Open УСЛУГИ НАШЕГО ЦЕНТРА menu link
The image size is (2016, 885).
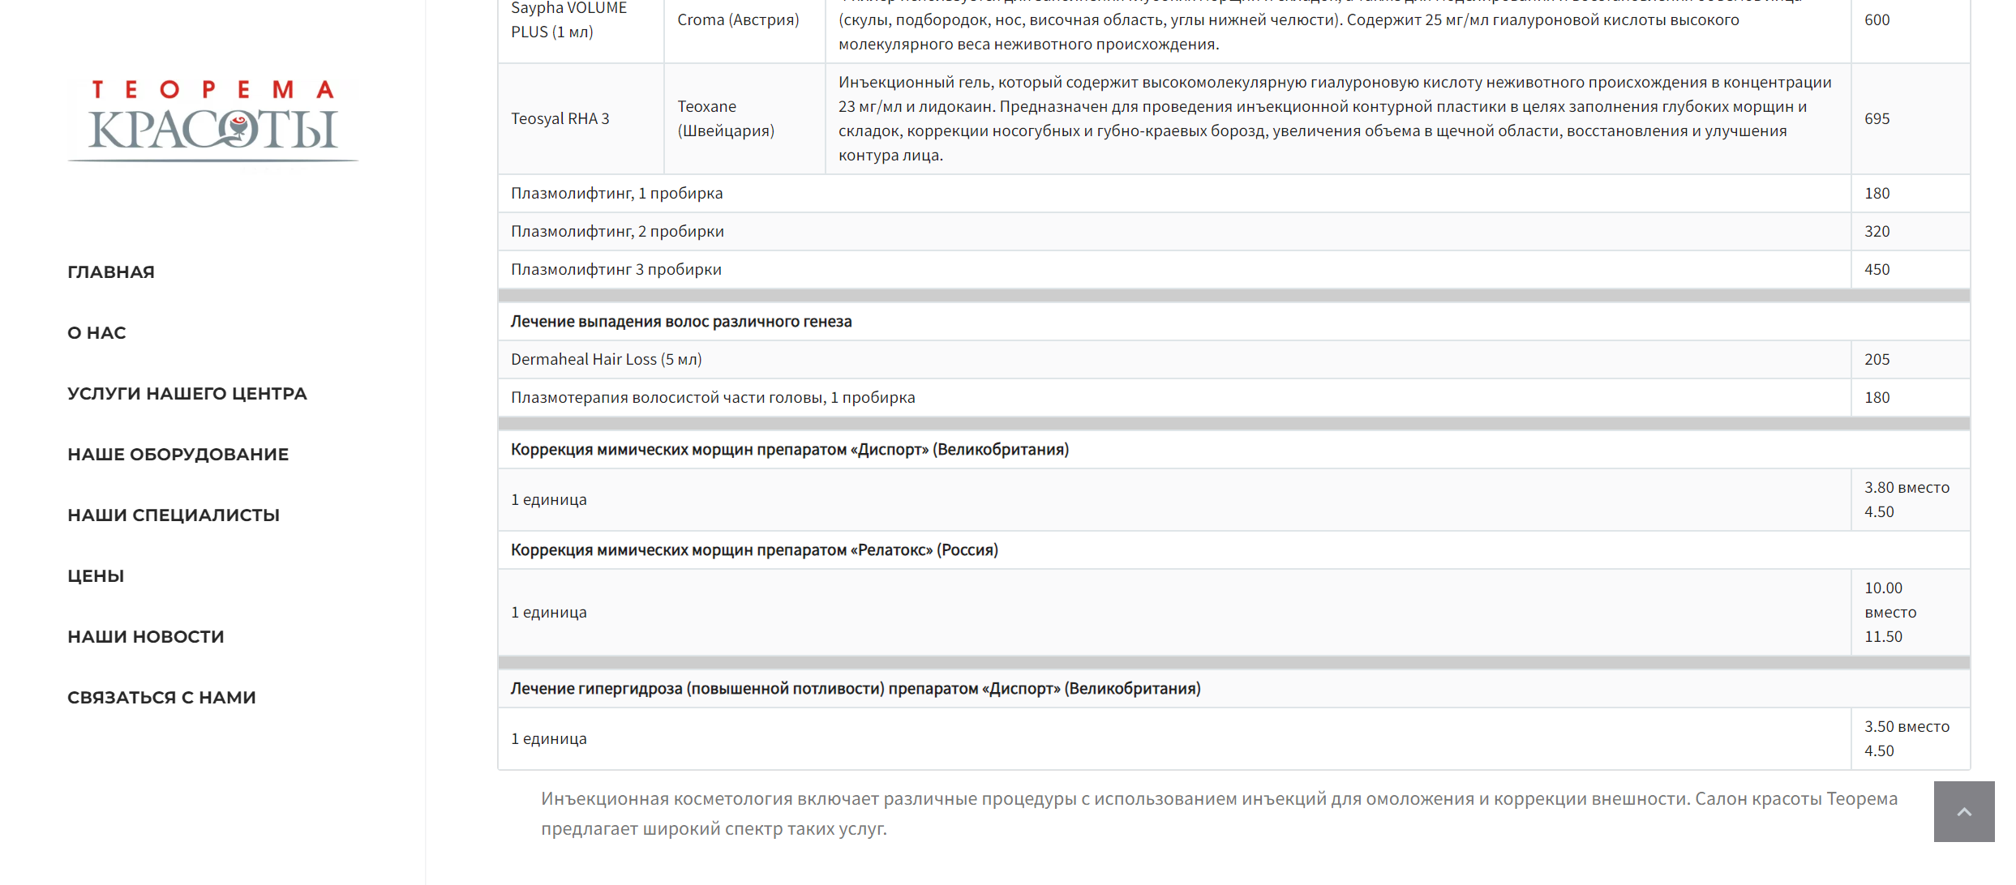click(x=187, y=394)
